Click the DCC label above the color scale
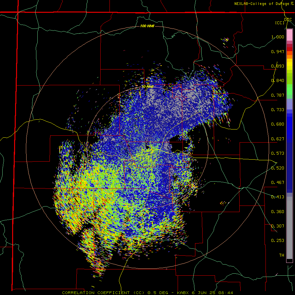 click(288, 20)
